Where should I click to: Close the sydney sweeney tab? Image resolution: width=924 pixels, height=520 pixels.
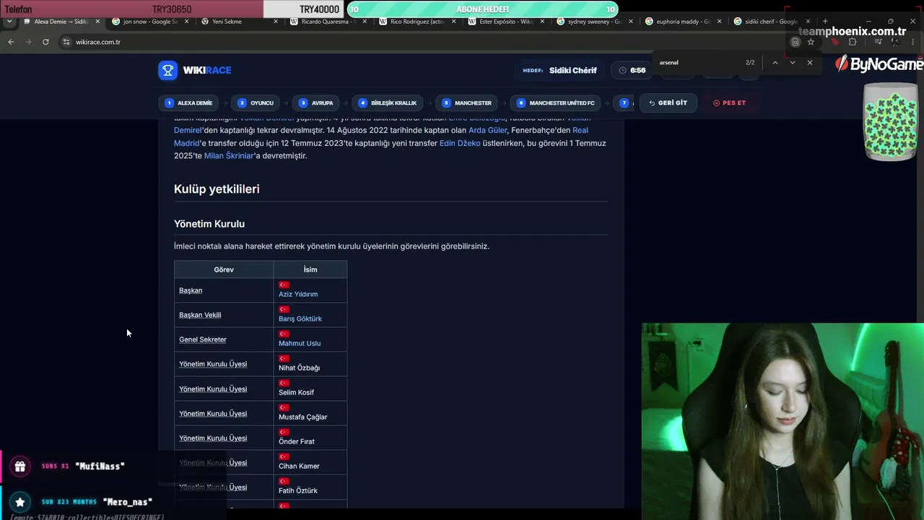pyautogui.click(x=632, y=22)
